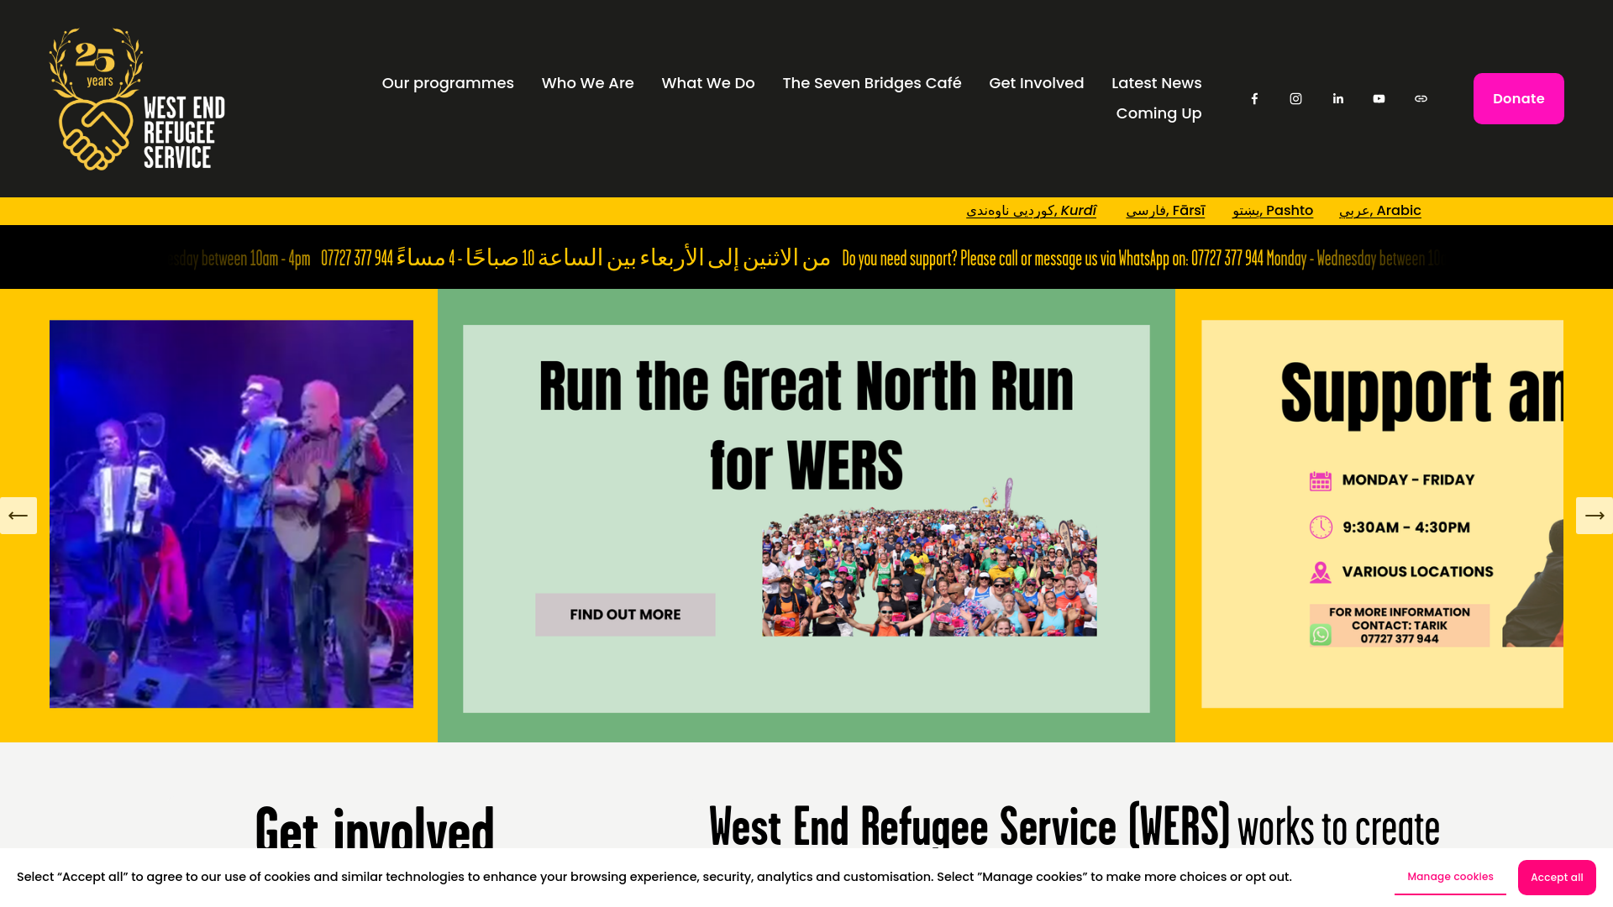The height and width of the screenshot is (907, 1613).
Task: Open Coming Up page
Action: pyautogui.click(x=1159, y=113)
